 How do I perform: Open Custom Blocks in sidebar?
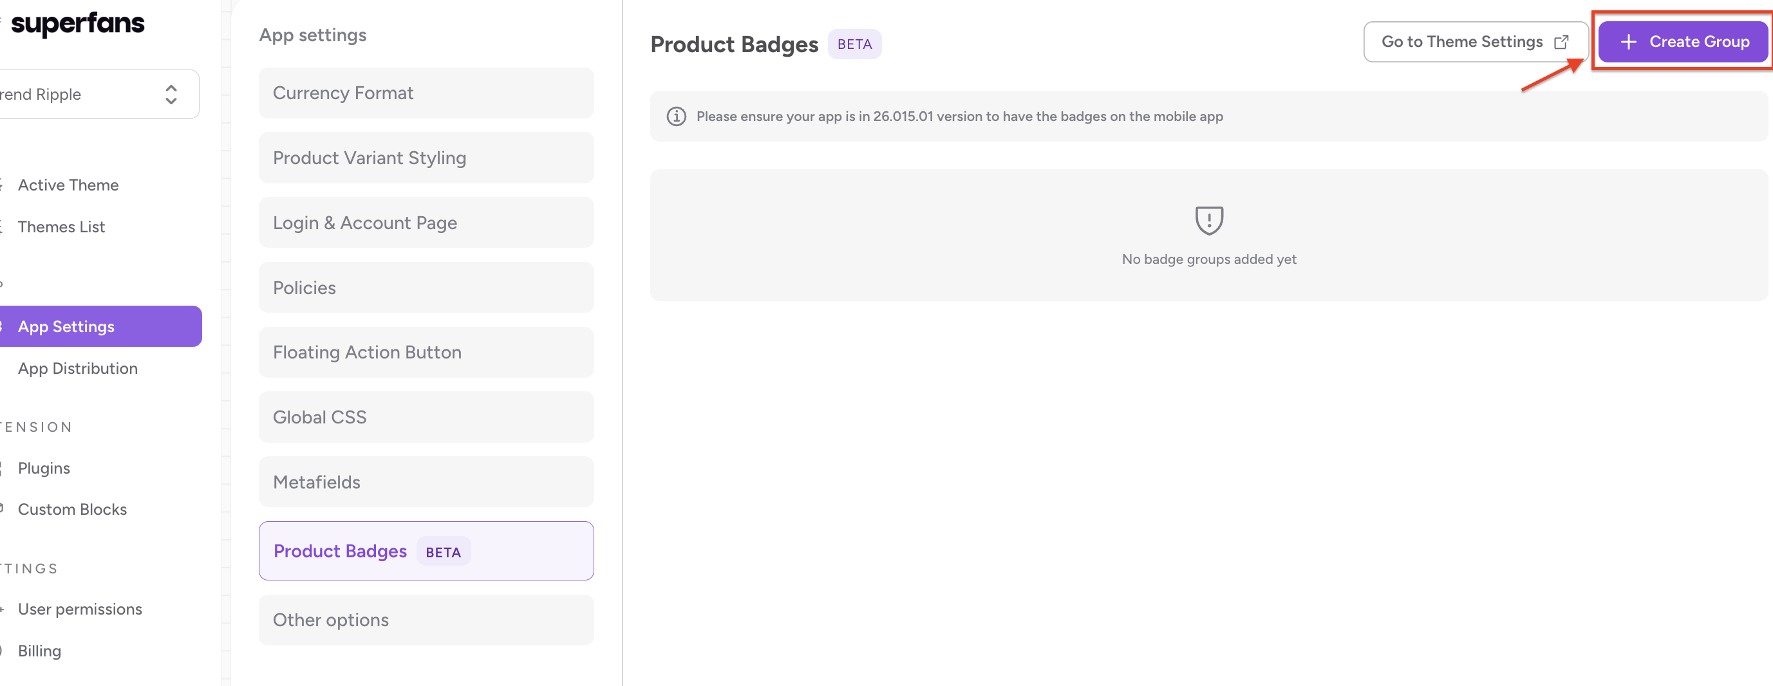click(72, 509)
